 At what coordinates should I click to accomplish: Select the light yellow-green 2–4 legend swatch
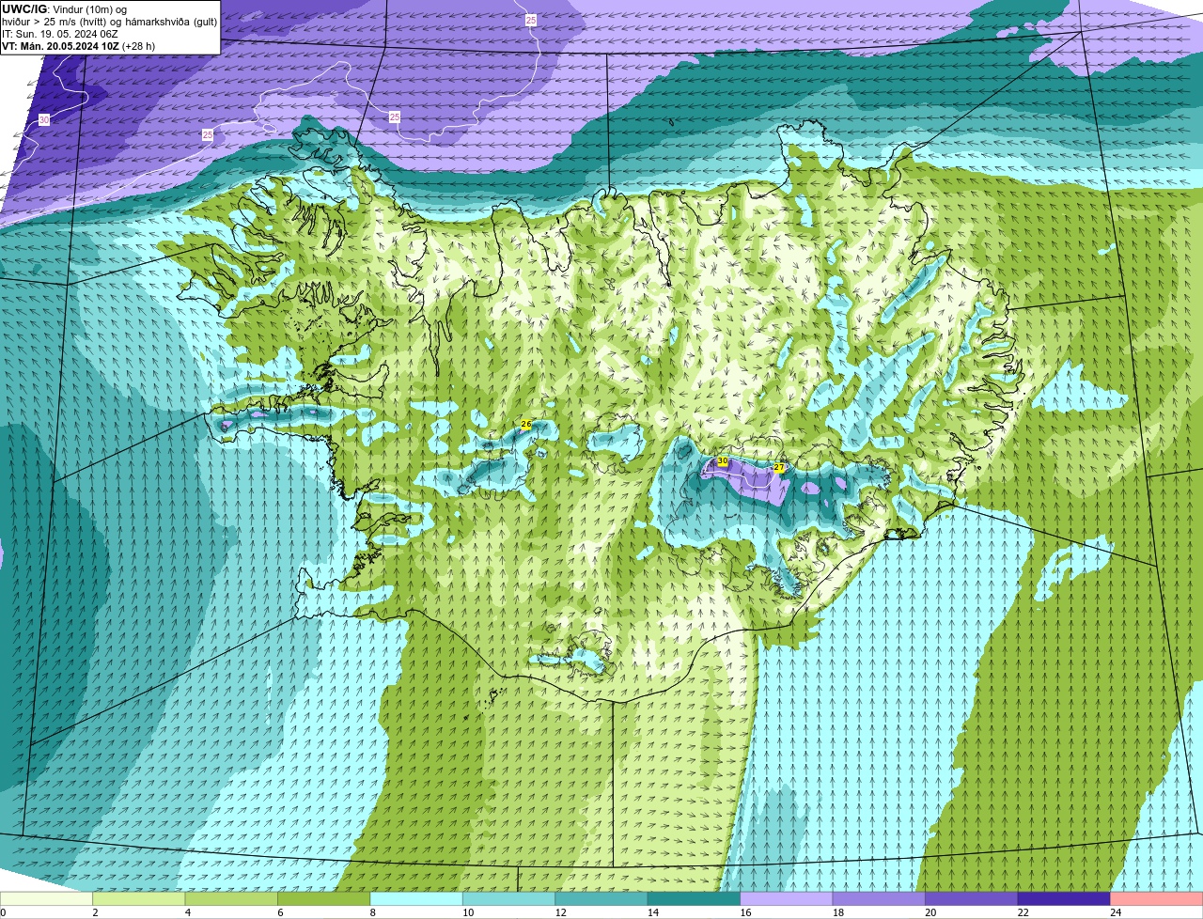click(139, 898)
